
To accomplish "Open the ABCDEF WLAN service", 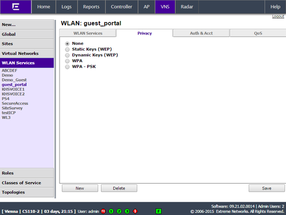I will 9,71.
